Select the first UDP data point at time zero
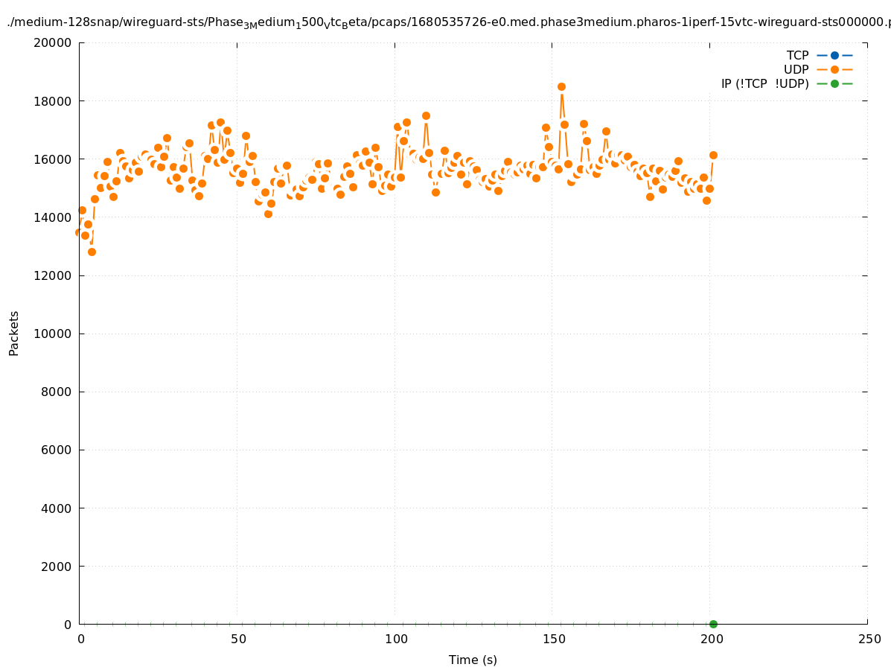The width and height of the screenshot is (891, 670). (x=79, y=232)
